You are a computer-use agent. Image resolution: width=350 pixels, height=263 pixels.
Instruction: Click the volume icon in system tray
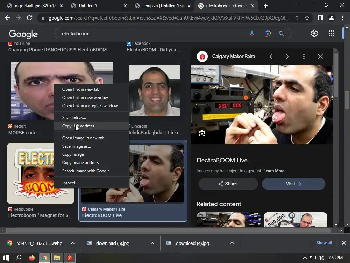(x=321, y=258)
